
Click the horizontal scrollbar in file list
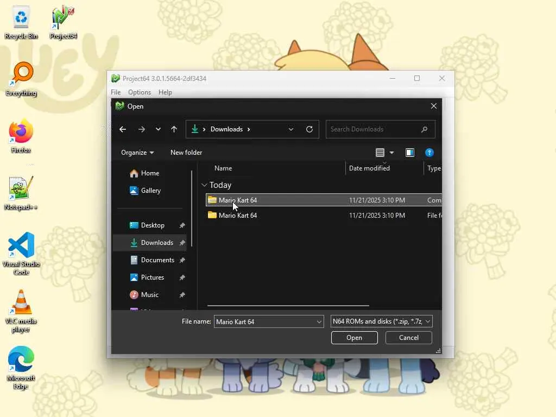[288, 305]
